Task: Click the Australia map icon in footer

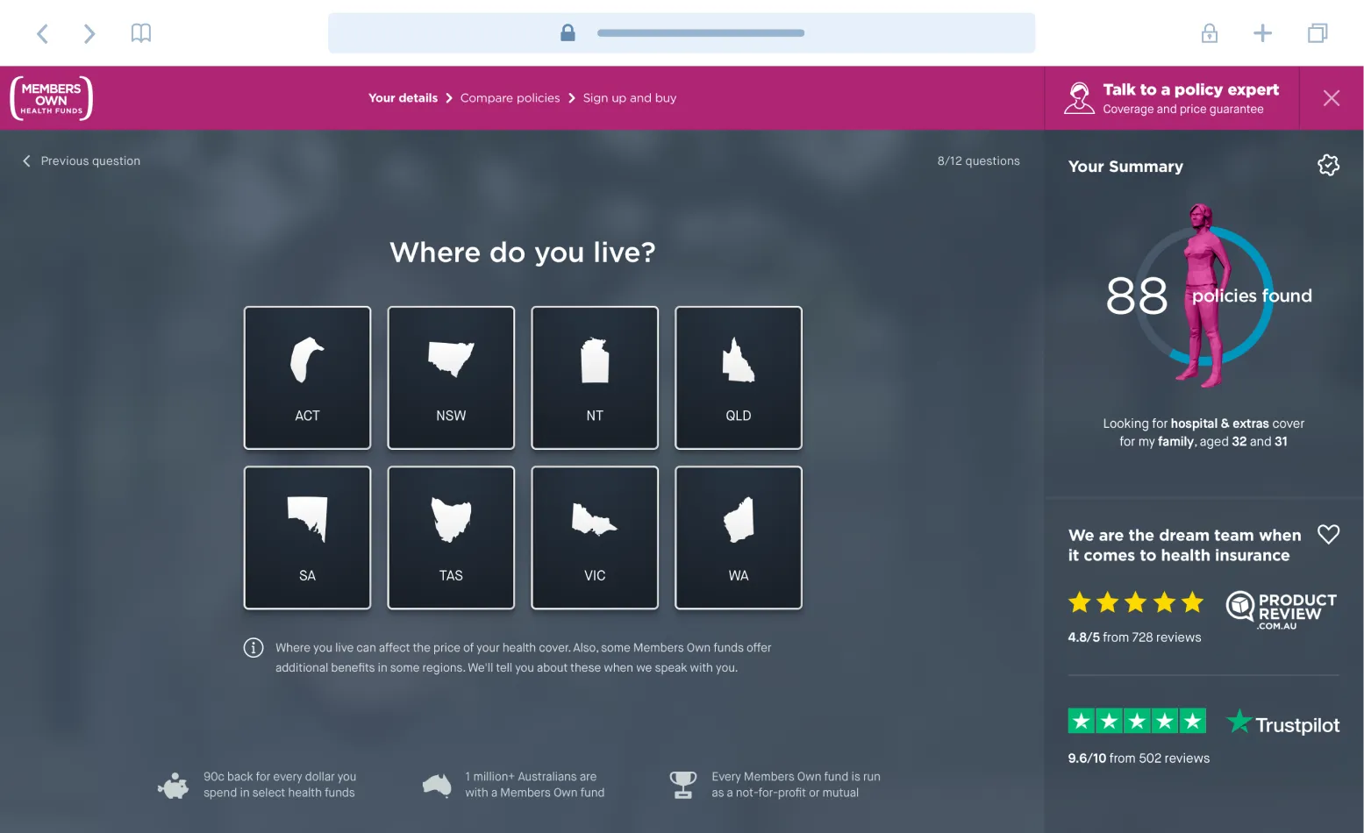Action: 437,785
